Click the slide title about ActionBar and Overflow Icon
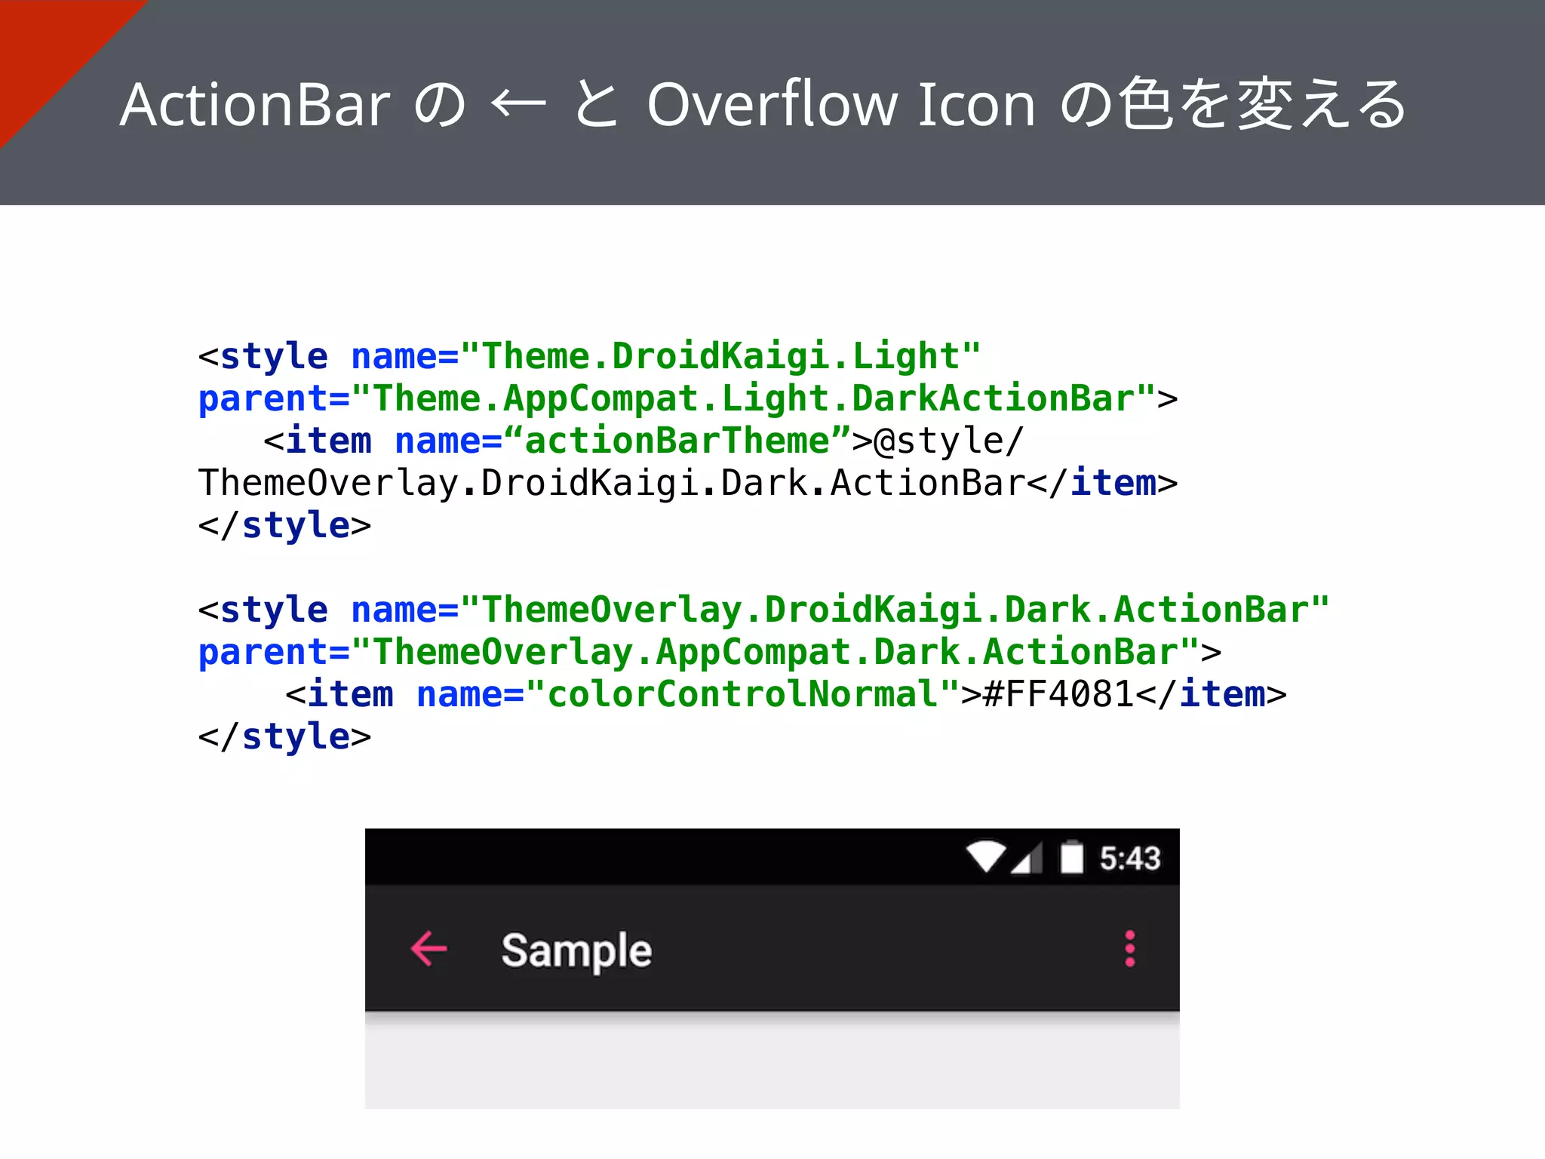This screenshot has height=1159, width=1545. coord(763,104)
